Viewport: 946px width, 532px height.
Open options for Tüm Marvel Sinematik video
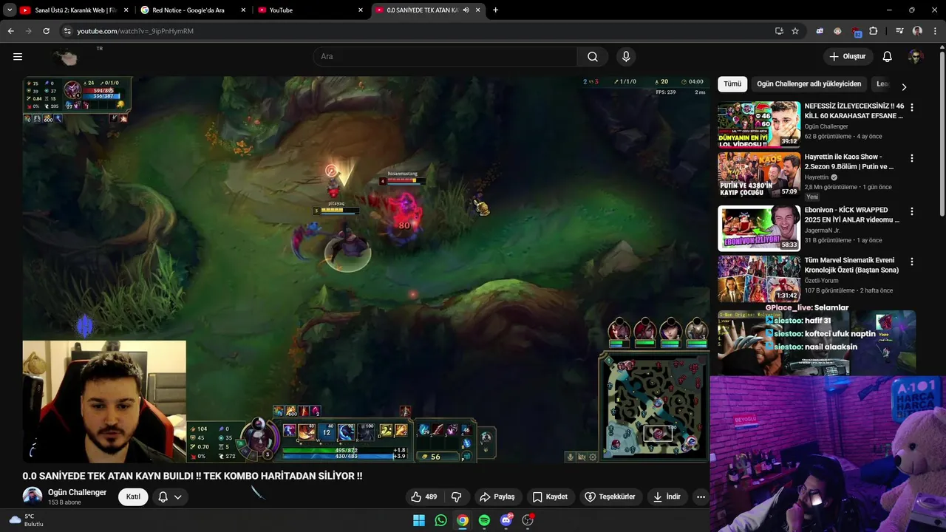tap(911, 262)
